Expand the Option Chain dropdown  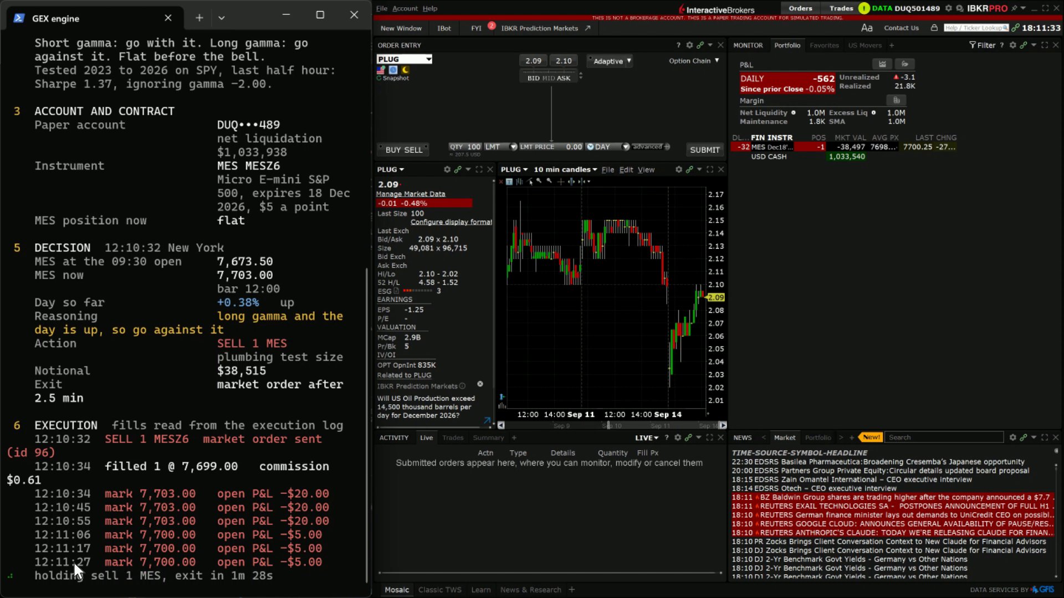point(694,61)
